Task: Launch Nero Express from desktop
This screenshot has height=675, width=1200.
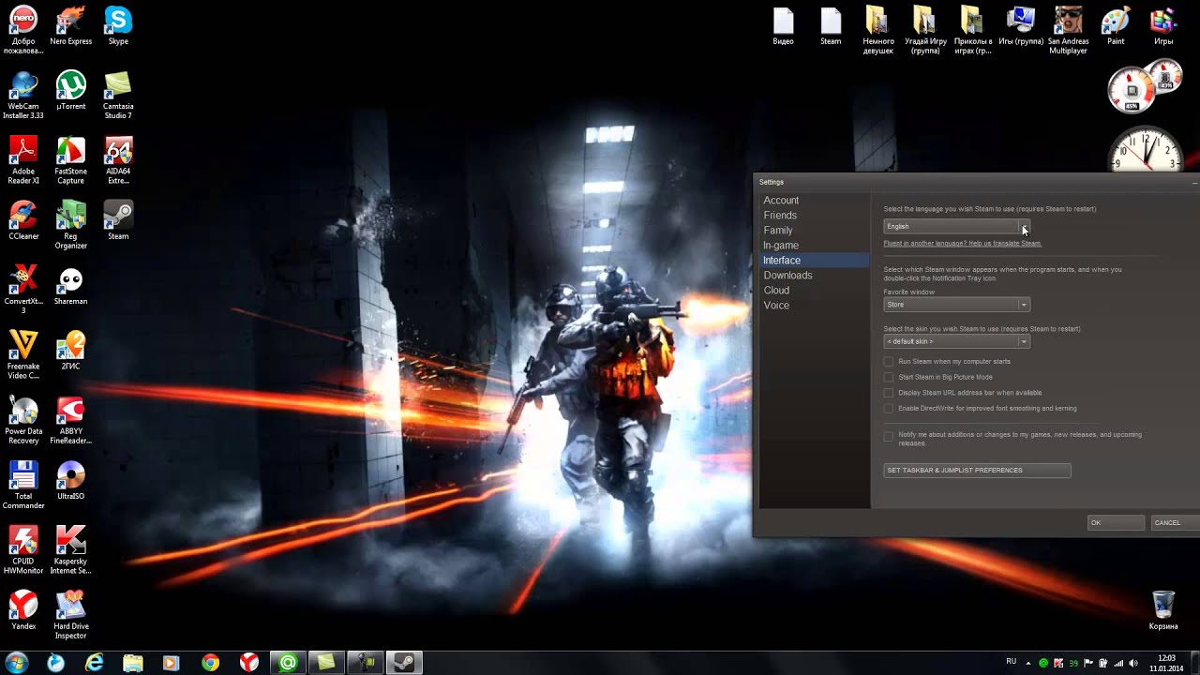Action: click(x=71, y=25)
